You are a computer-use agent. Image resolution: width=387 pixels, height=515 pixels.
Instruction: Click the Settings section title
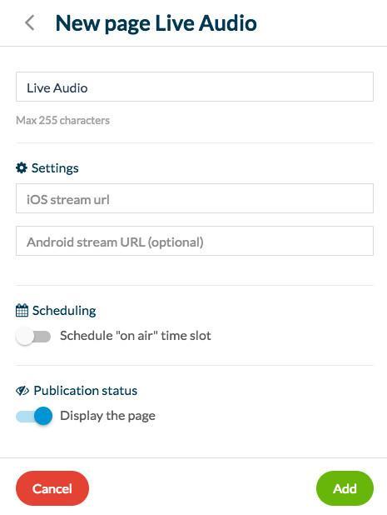pos(55,168)
